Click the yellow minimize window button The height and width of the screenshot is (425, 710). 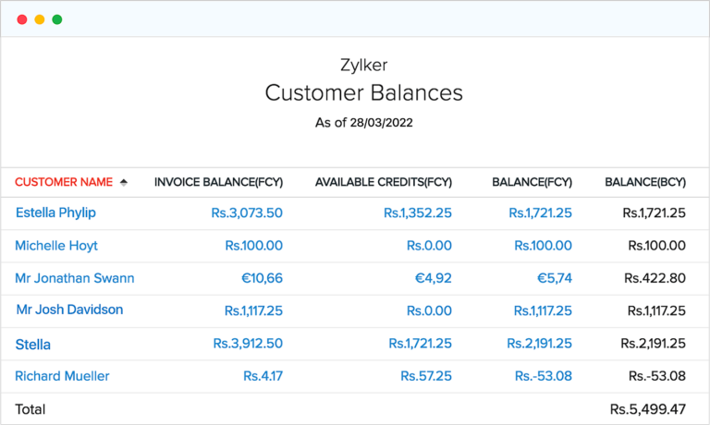click(39, 19)
